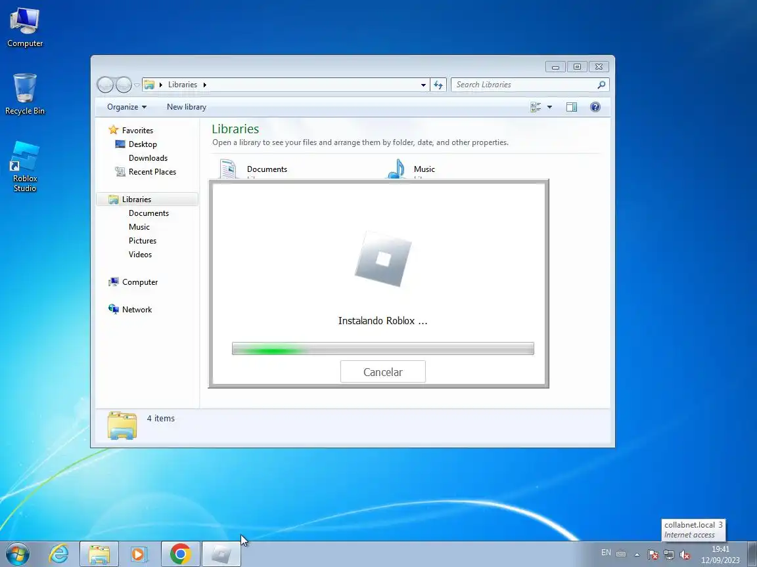This screenshot has width=757, height=567.
Task: Click the Forward navigation button in Explorer
Action: point(124,85)
